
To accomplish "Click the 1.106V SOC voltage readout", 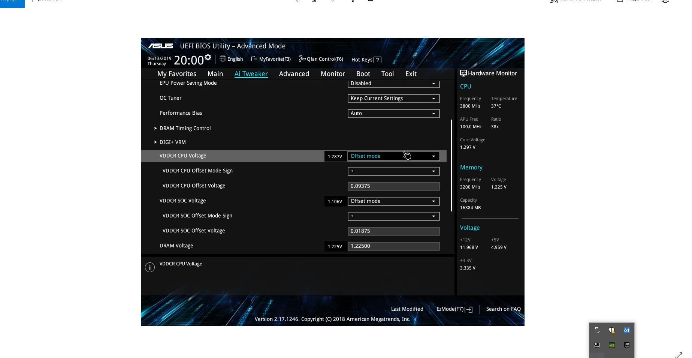I will coord(335,202).
